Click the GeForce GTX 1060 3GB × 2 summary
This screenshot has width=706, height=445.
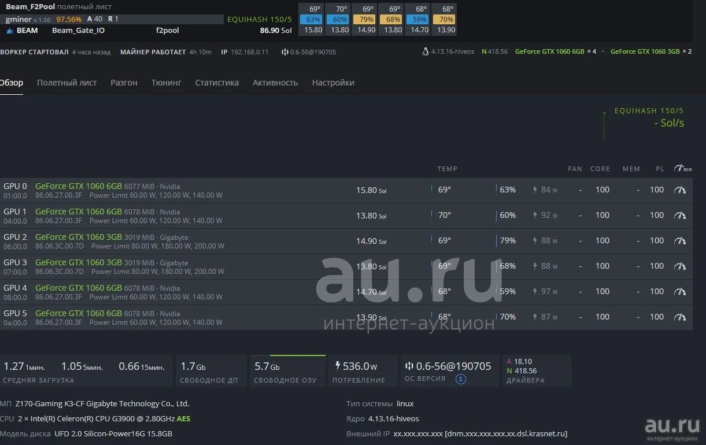(x=651, y=51)
